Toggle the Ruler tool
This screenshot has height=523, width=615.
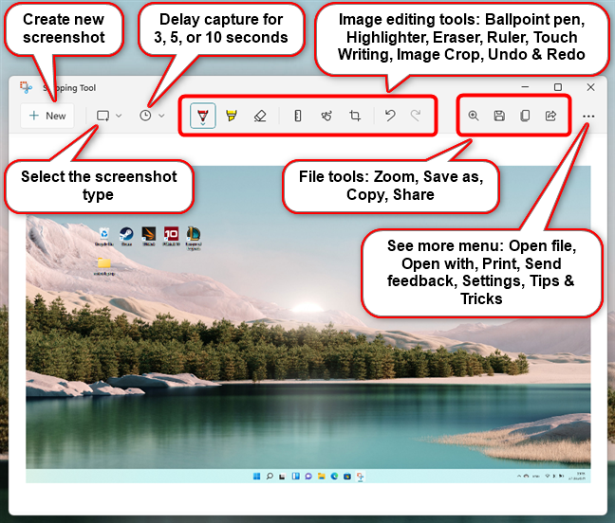point(298,116)
